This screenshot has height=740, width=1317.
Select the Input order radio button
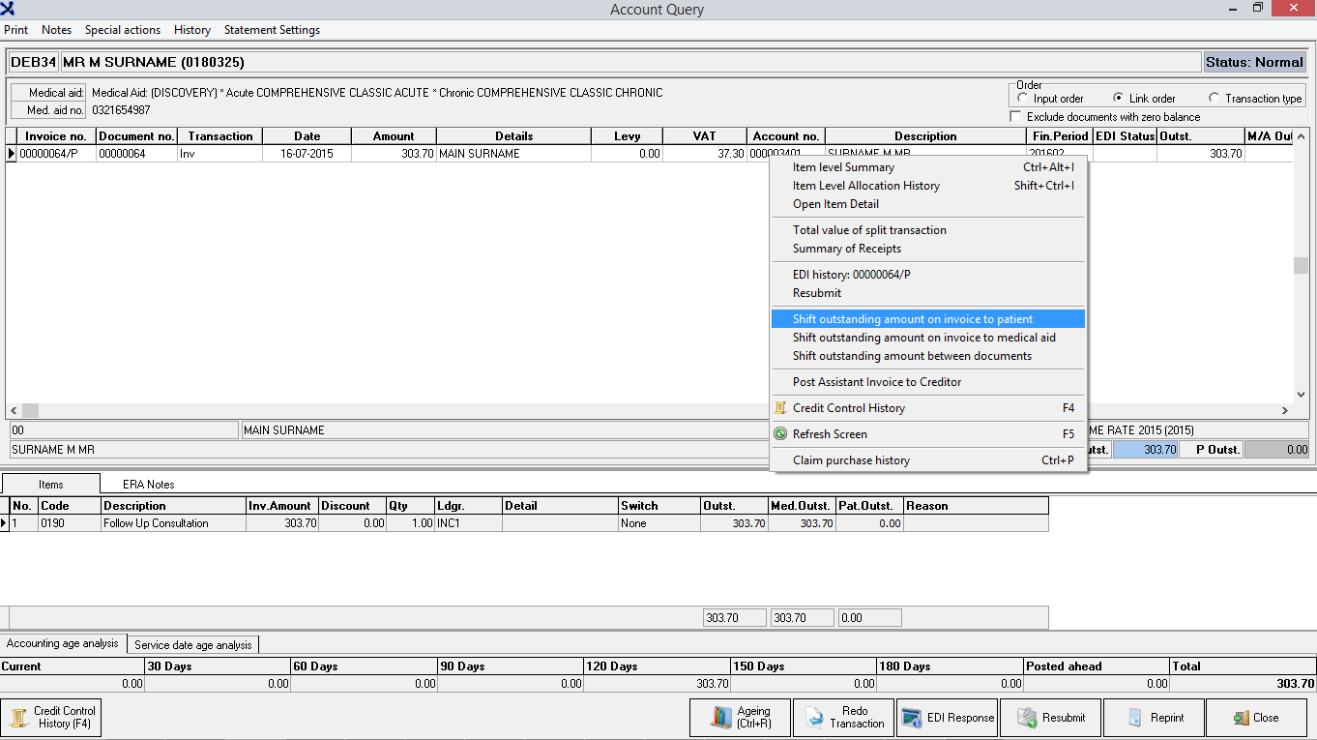point(1023,99)
